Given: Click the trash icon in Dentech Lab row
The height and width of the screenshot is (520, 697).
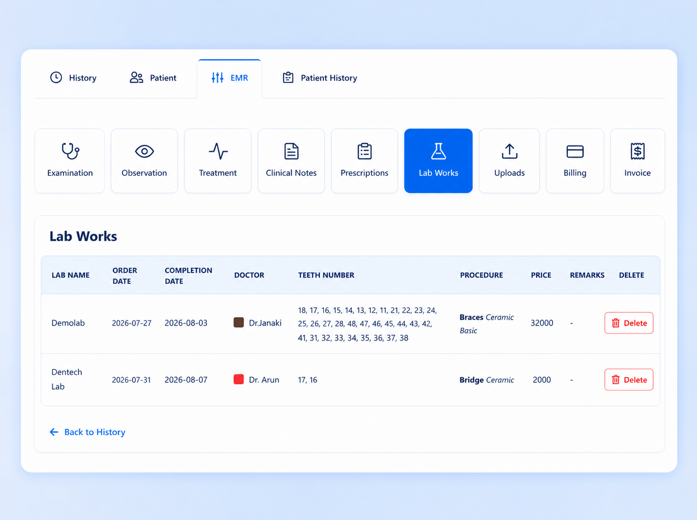Looking at the screenshot, I should coord(616,379).
